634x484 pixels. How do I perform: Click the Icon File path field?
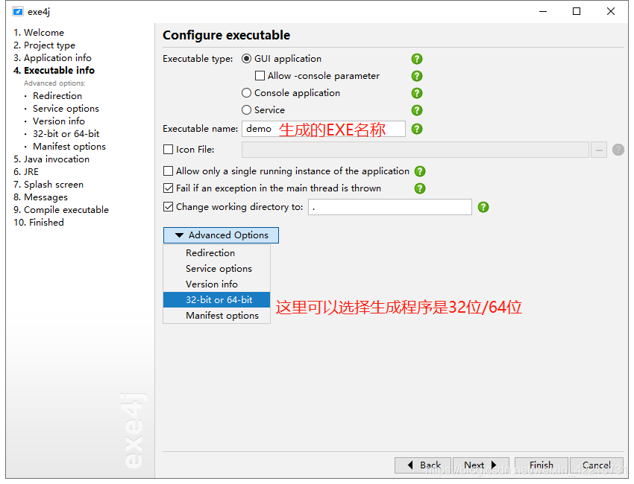(415, 150)
